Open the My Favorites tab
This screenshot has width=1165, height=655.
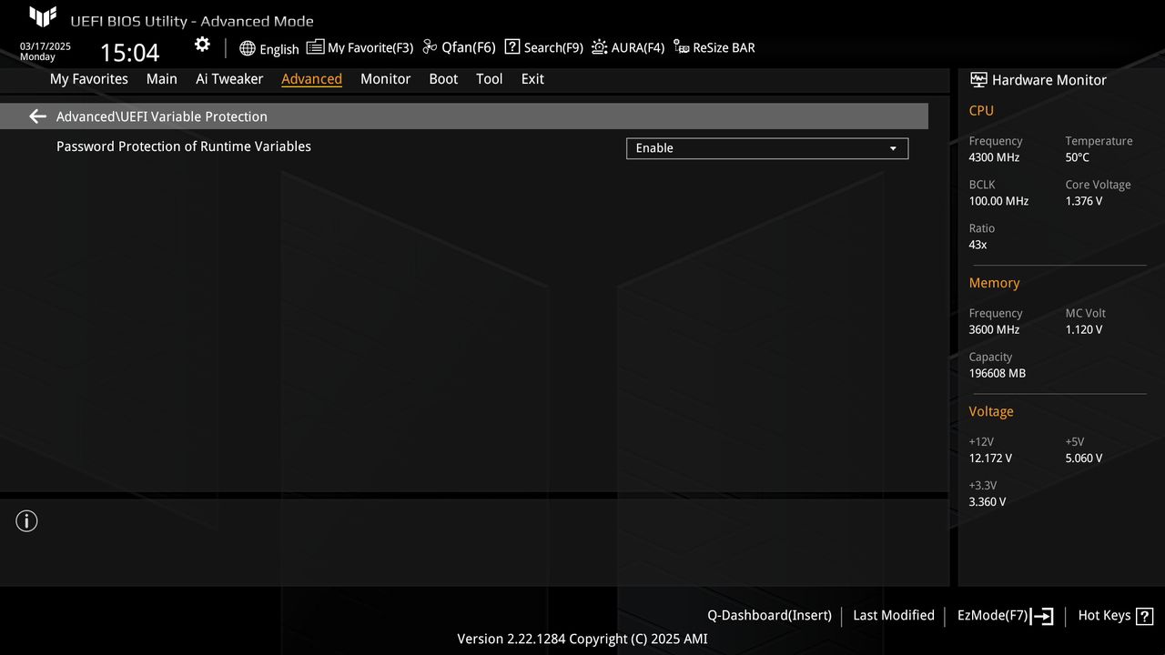[89, 79]
